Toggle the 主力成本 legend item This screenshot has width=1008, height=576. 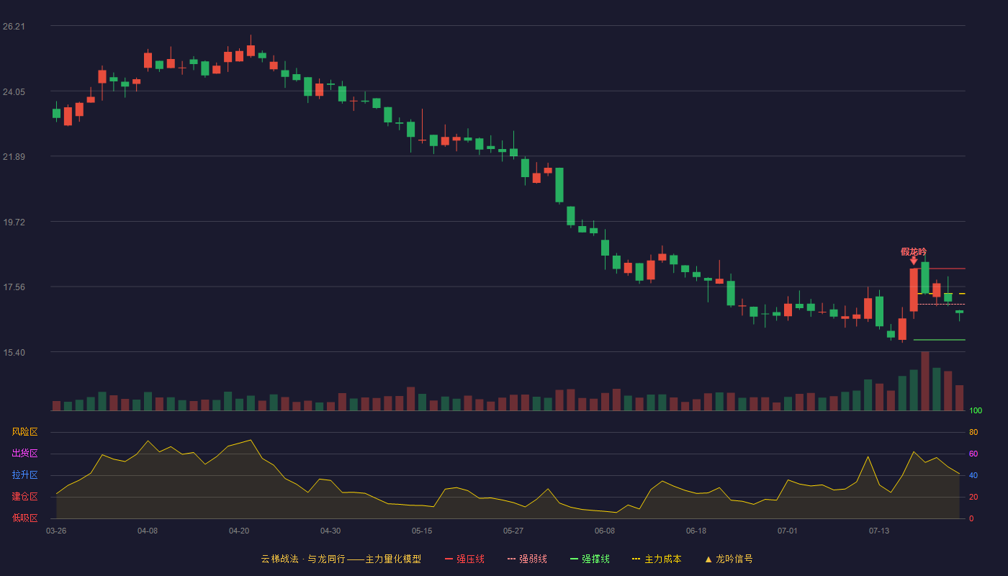point(657,559)
